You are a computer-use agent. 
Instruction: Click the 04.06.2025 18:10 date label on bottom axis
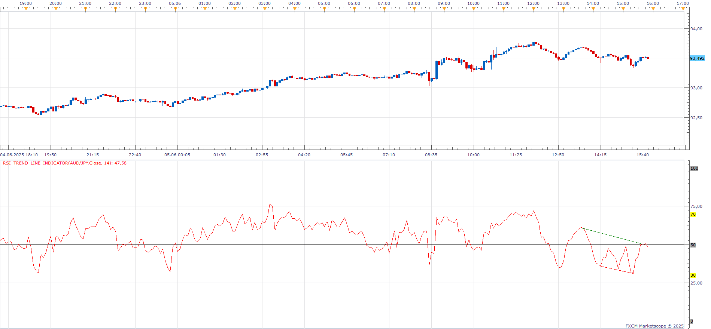click(19, 155)
